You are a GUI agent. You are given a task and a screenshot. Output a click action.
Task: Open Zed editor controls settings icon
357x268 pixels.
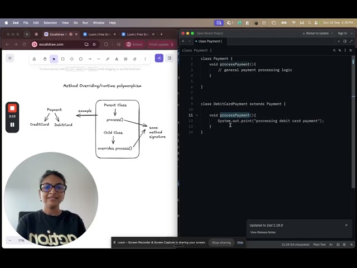point(351,50)
